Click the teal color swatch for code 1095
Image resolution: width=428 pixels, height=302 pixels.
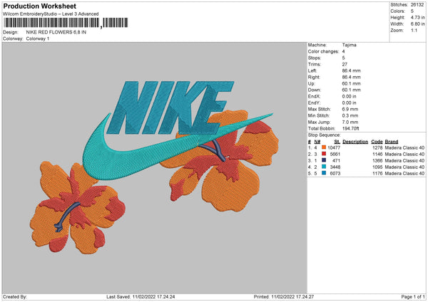[x=324, y=167]
